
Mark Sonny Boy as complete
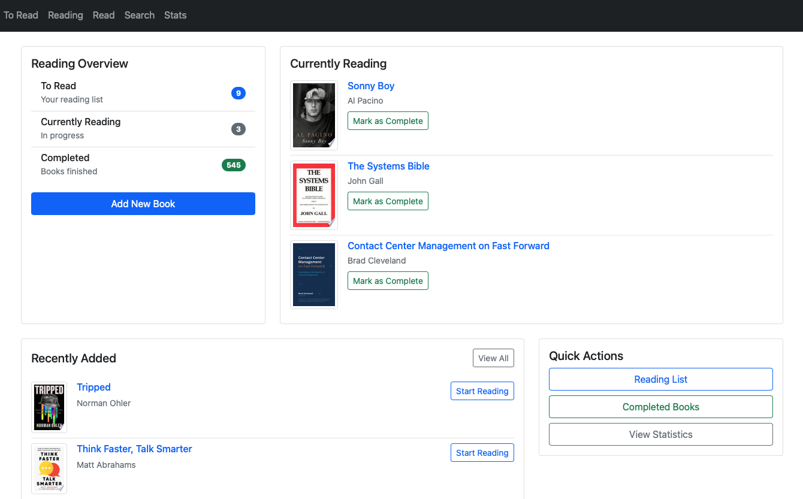tap(388, 121)
